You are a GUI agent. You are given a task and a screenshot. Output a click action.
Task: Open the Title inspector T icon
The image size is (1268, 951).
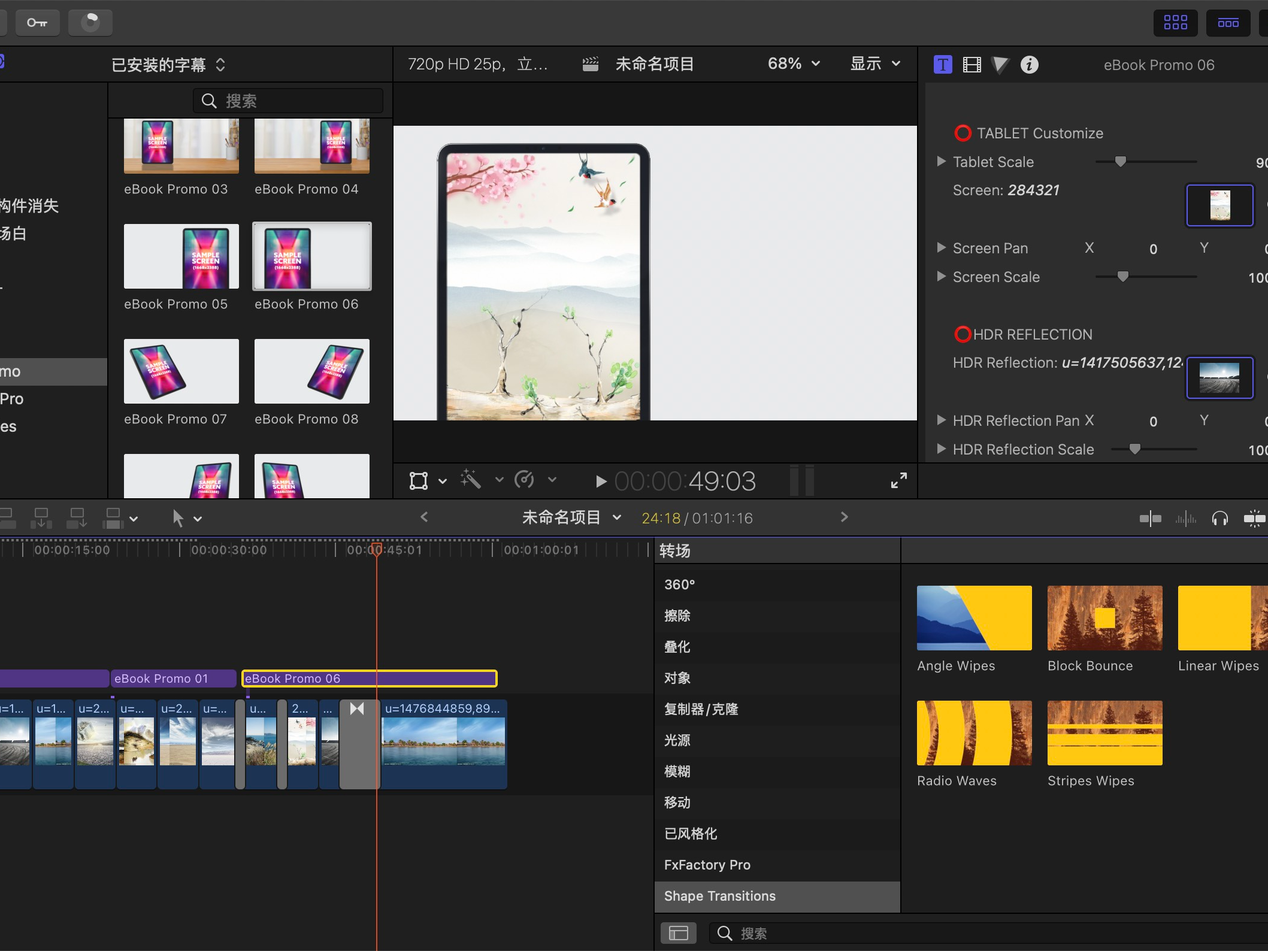click(x=943, y=64)
